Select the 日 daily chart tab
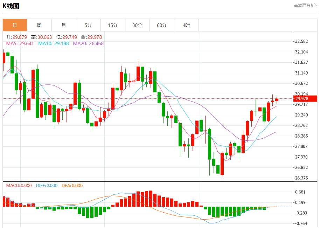The width and height of the screenshot is (320, 228). click(x=15, y=25)
